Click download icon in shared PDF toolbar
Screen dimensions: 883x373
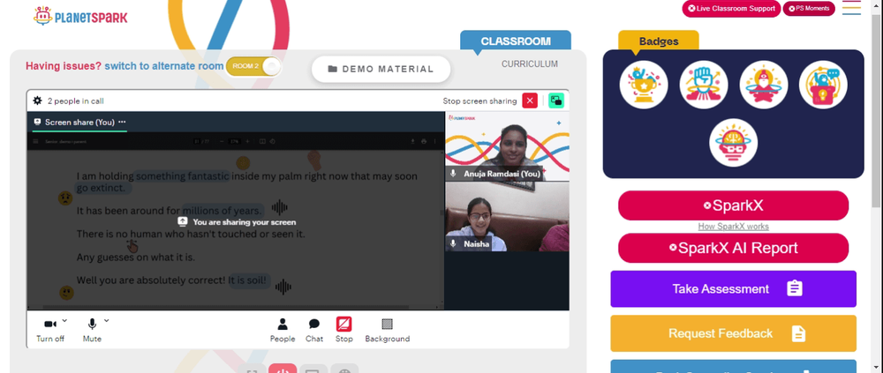click(412, 141)
